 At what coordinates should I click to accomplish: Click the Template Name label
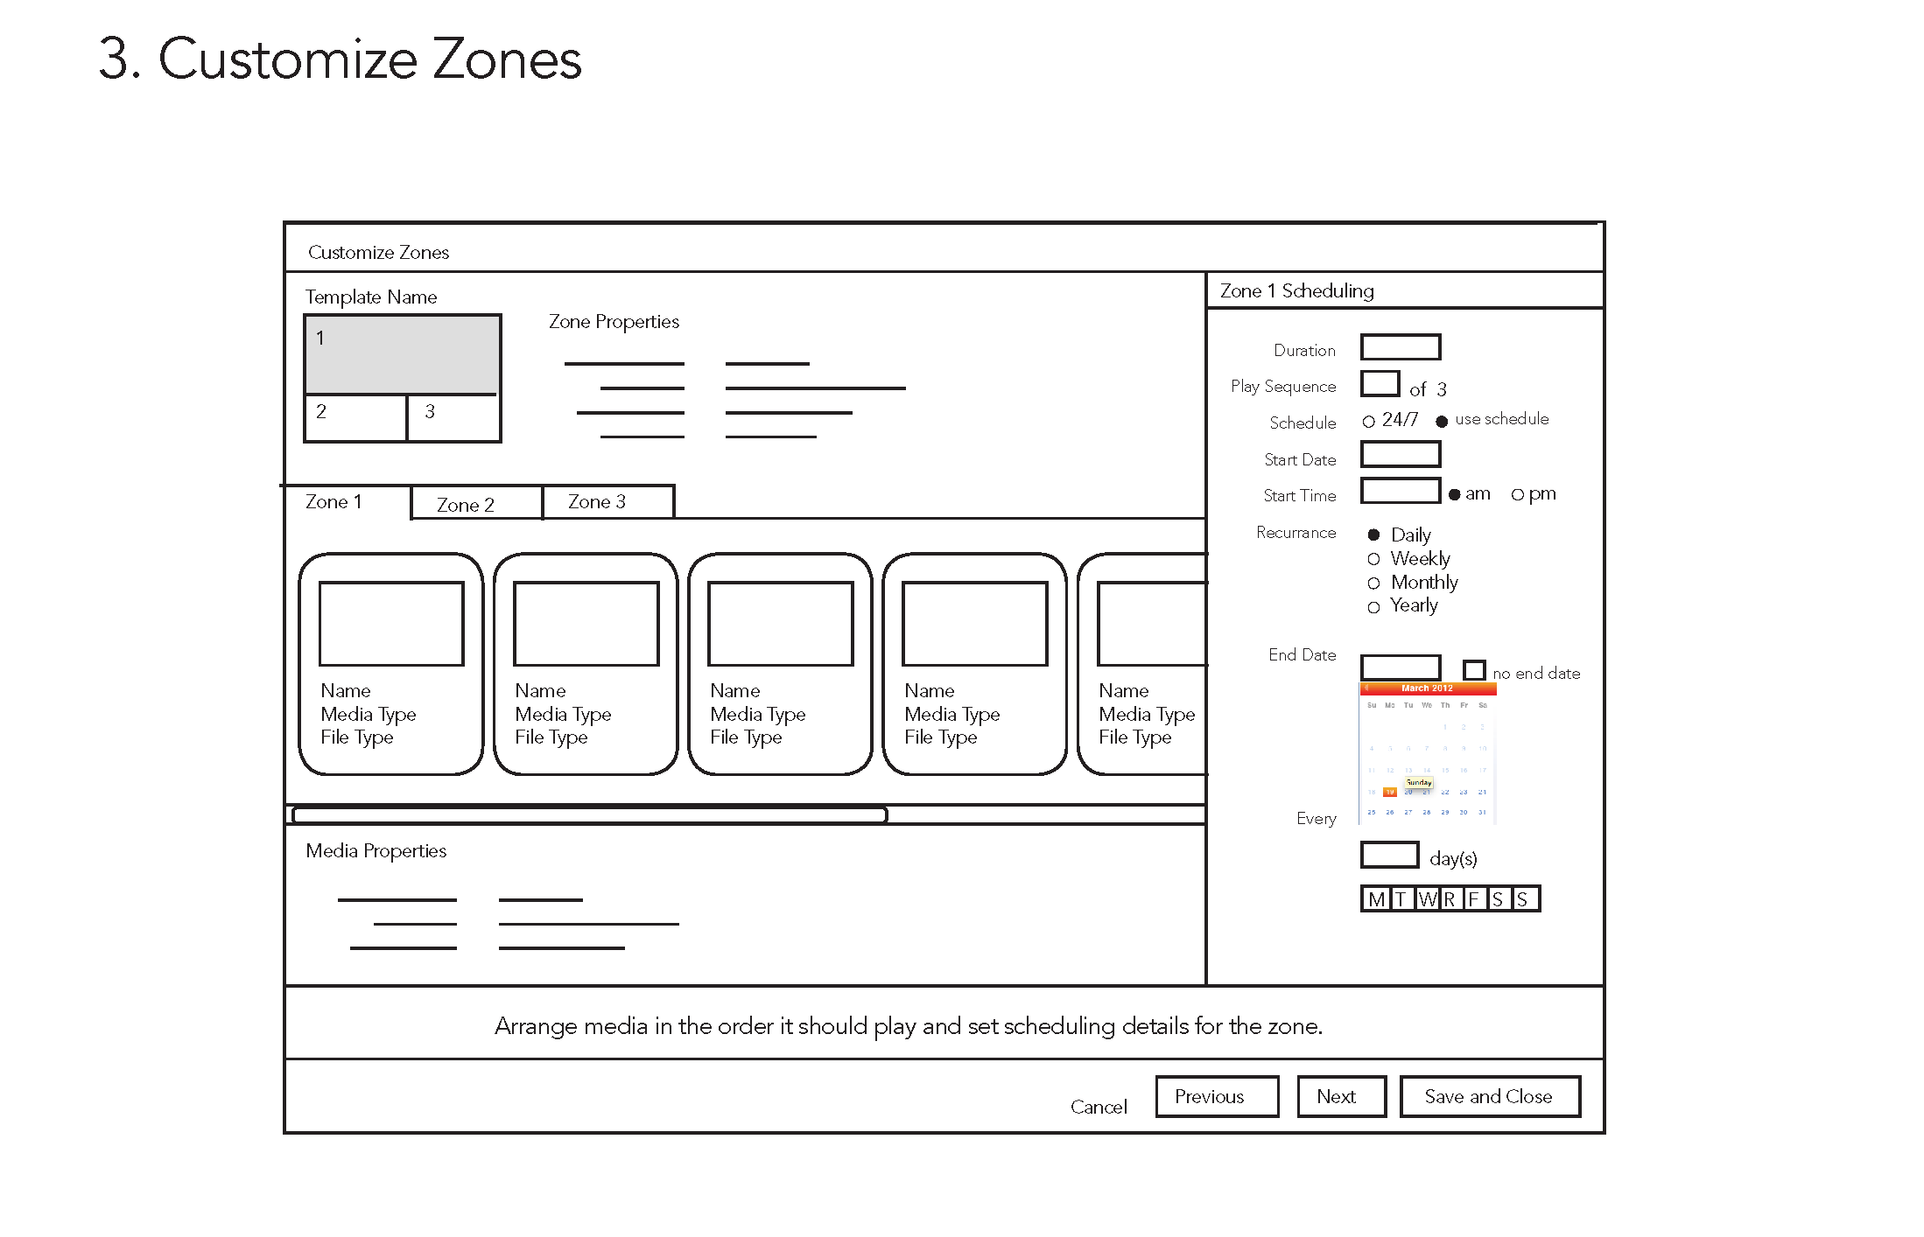pos(370,297)
